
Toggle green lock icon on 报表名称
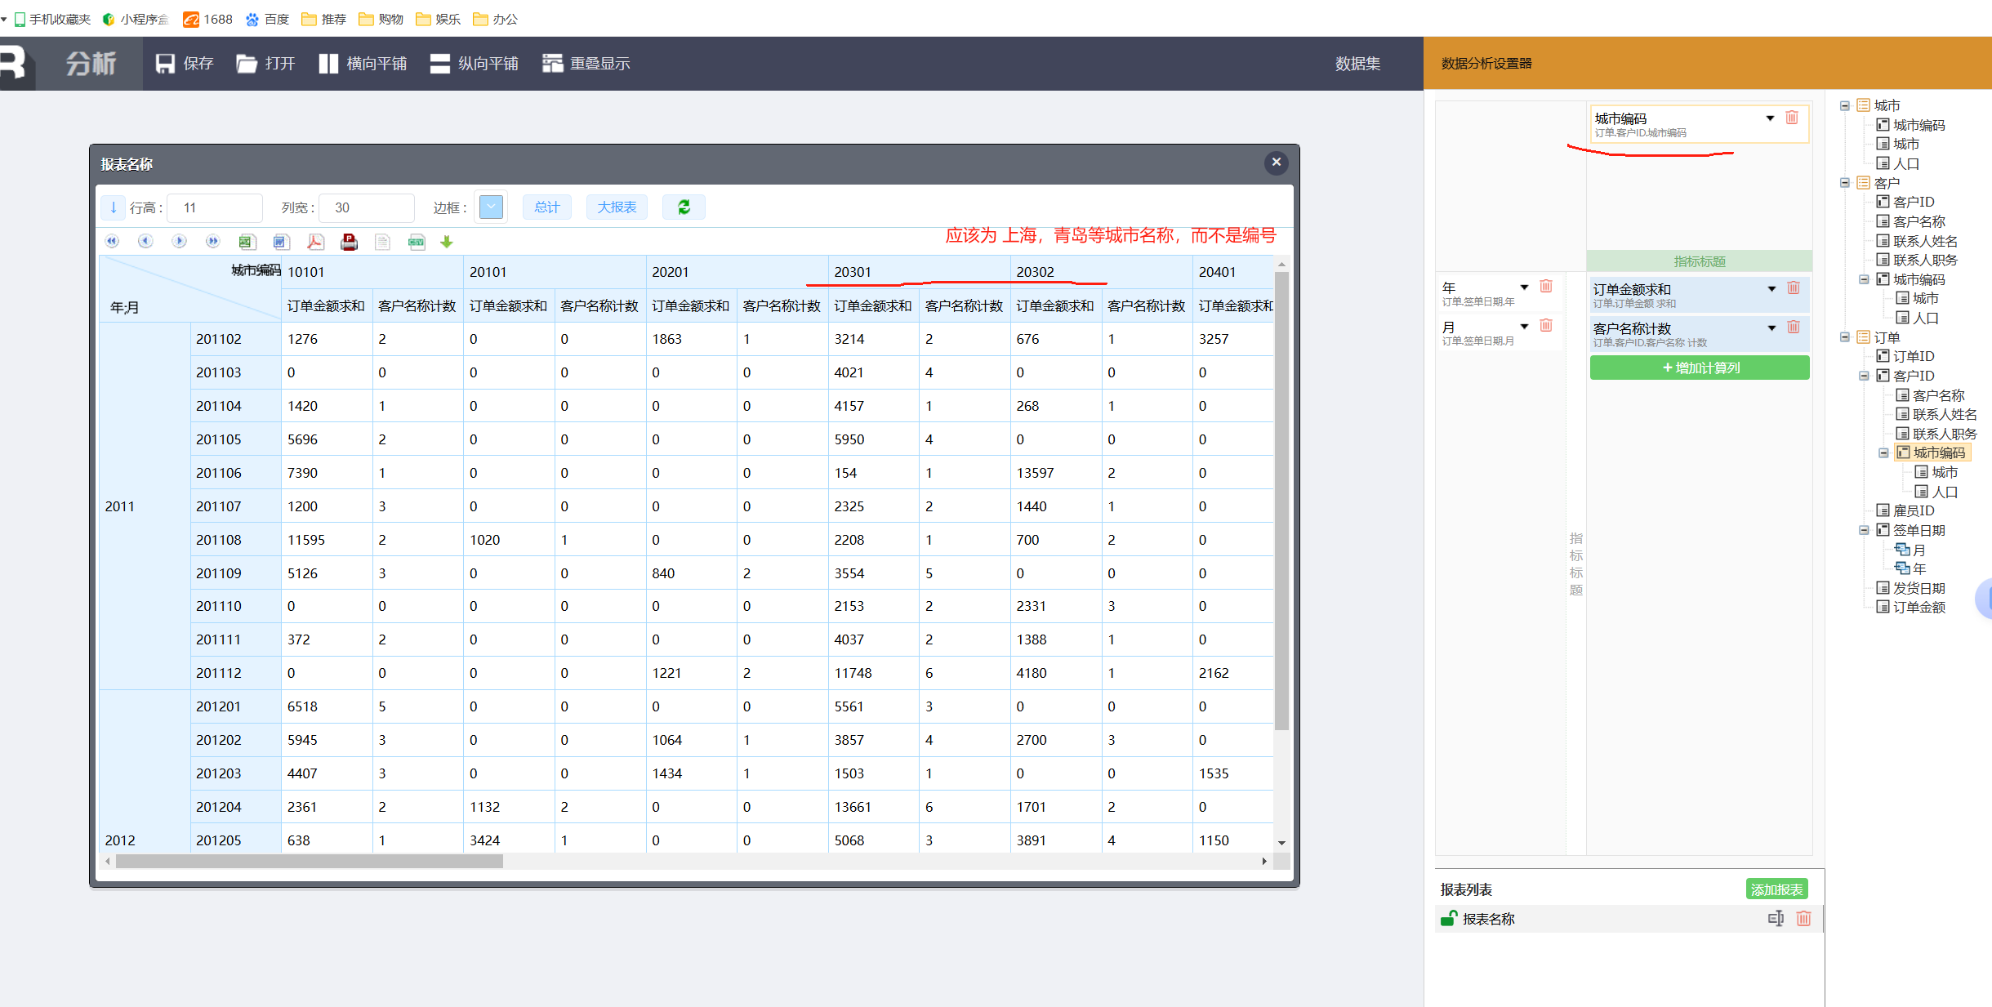point(1448,919)
